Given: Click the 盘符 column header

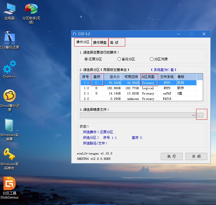Looking at the screenshot, I should point(97,77).
